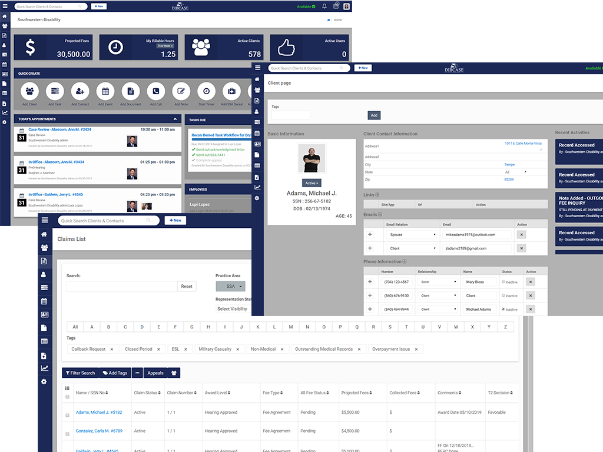The image size is (603, 452).
Task: Open the Sister relationship dropdown
Action: click(438, 282)
